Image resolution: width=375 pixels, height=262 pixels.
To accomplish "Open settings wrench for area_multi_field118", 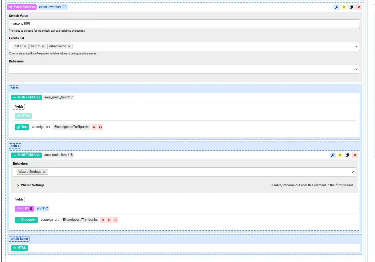I will click(x=333, y=155).
